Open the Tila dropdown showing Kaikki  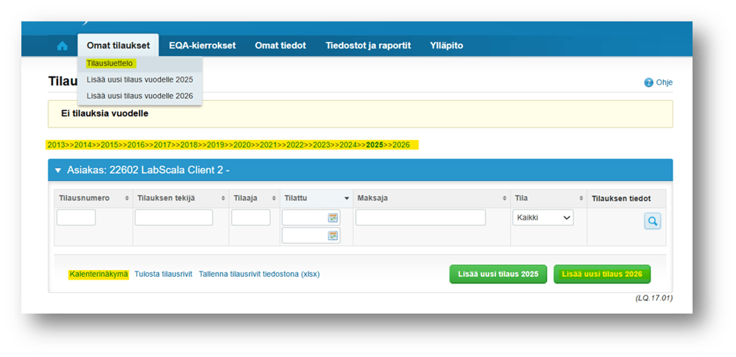pos(542,218)
